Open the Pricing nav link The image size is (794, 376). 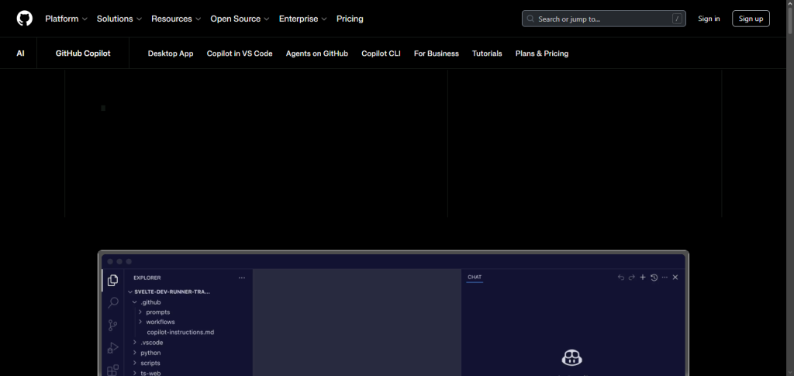point(350,19)
